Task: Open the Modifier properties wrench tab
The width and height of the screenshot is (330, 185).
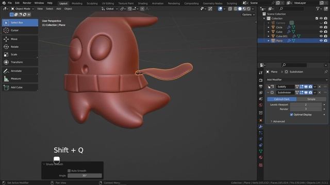Action: [x=260, y=127]
